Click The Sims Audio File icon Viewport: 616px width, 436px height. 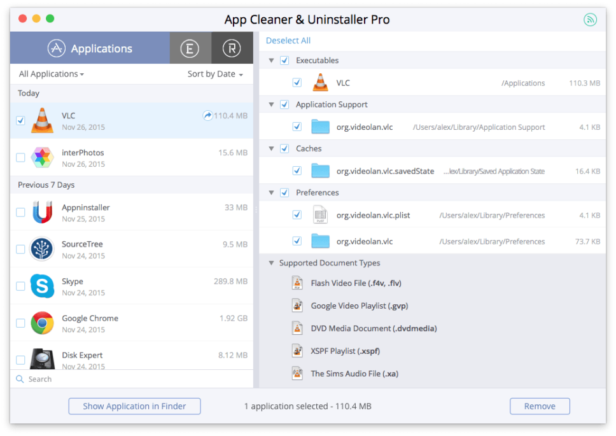point(297,373)
